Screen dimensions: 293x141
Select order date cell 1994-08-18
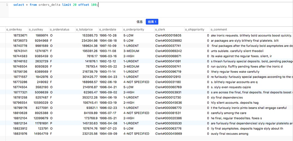(x=108, y=41)
